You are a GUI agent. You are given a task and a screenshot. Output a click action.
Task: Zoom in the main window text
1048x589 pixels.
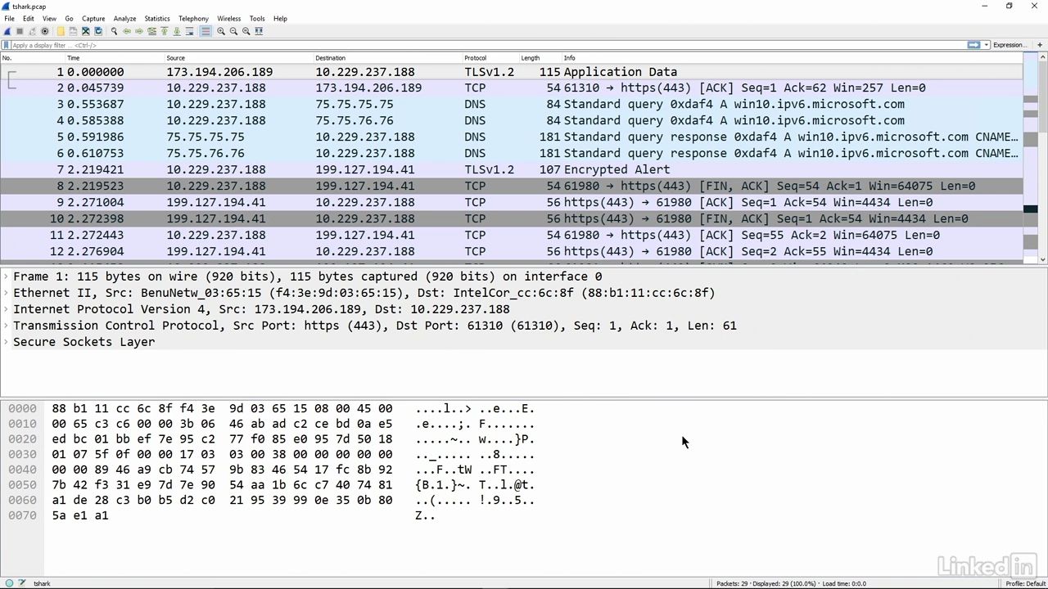(x=221, y=31)
